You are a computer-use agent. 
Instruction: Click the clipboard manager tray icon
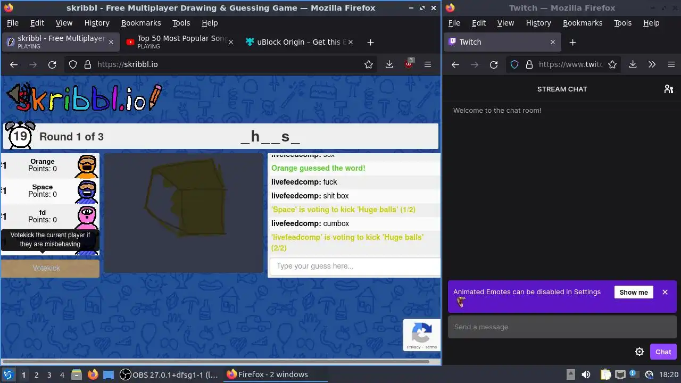tap(605, 374)
